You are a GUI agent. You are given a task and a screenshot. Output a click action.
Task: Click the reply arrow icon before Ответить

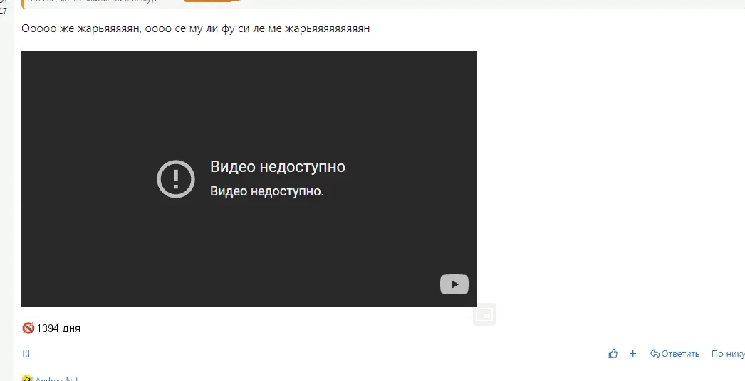pos(655,353)
